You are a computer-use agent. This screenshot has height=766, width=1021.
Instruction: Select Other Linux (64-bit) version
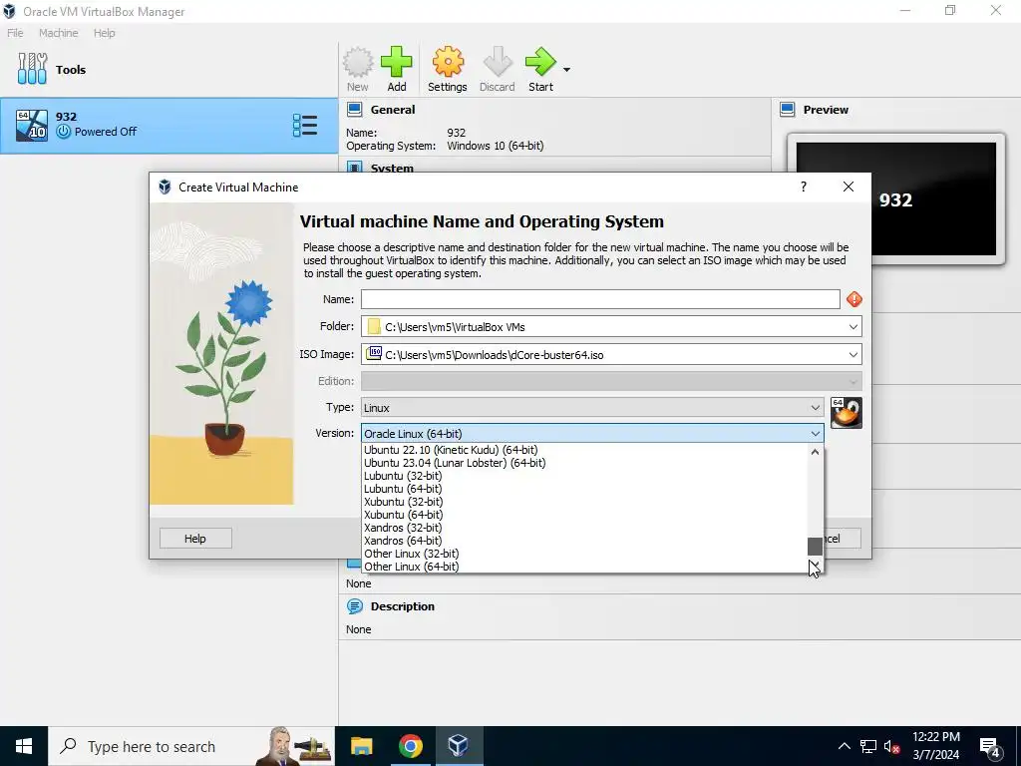pyautogui.click(x=411, y=567)
